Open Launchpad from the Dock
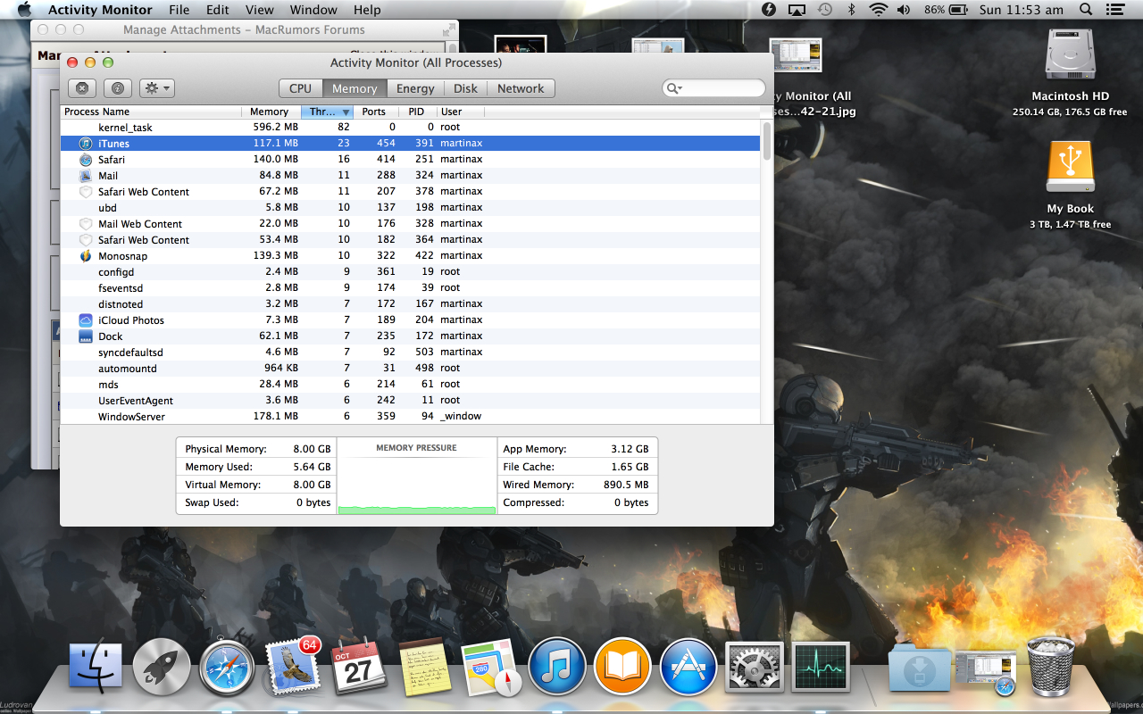The height and width of the screenshot is (714, 1143). point(162,668)
